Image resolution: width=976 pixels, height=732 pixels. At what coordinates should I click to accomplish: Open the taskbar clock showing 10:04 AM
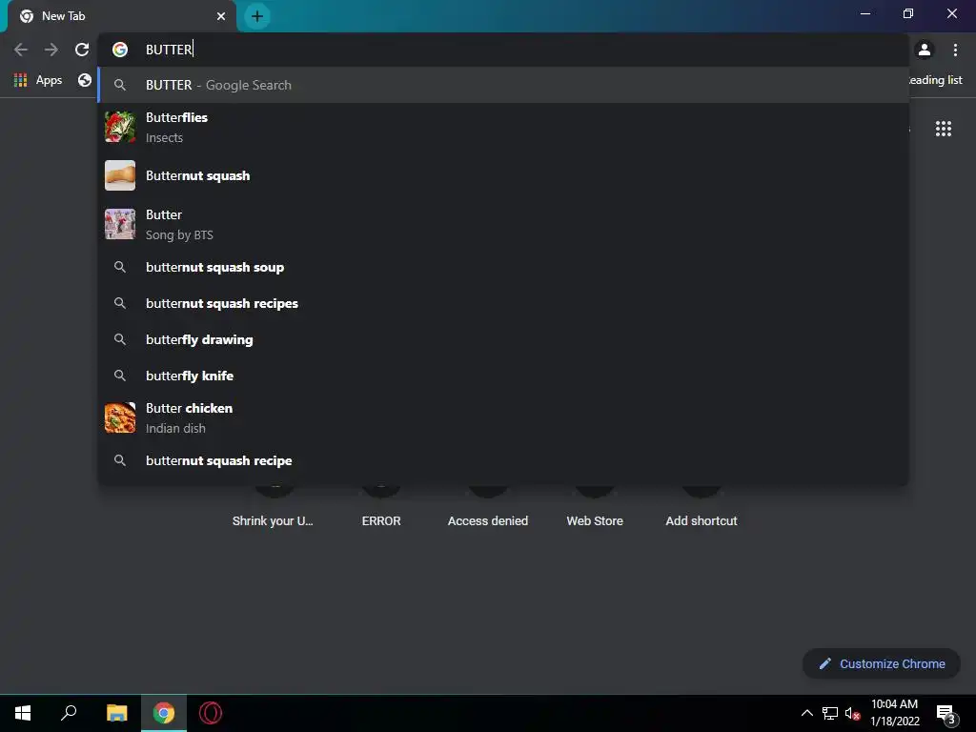tap(894, 713)
